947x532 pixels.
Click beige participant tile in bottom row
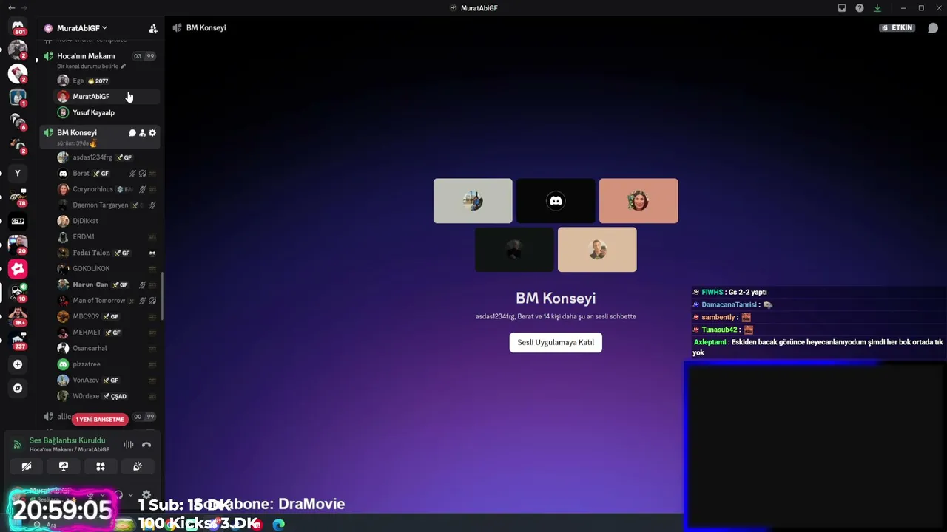tap(597, 250)
